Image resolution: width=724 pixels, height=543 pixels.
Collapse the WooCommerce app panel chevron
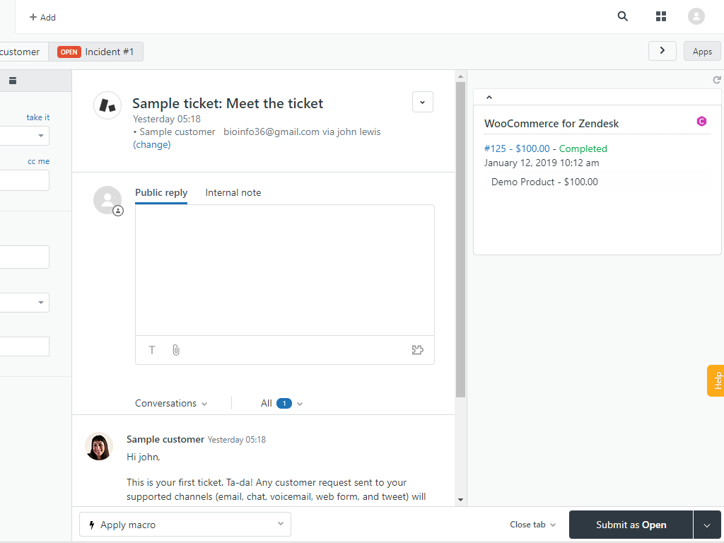pyautogui.click(x=489, y=98)
